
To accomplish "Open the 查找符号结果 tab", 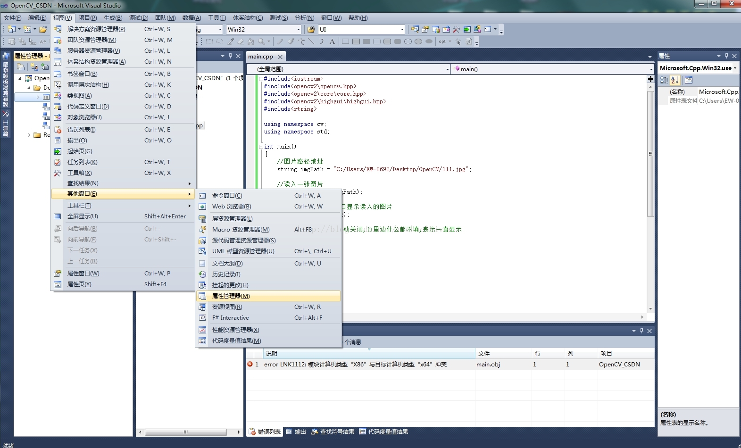I will click(x=333, y=431).
